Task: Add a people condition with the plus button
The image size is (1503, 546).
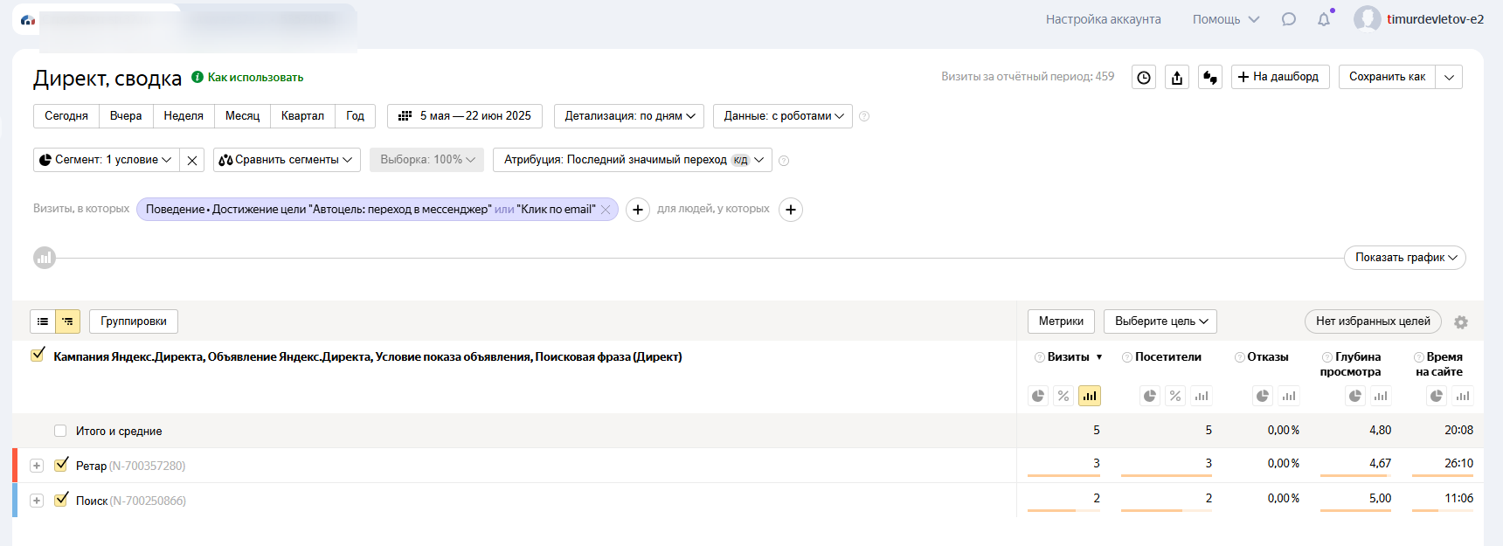Action: click(791, 210)
